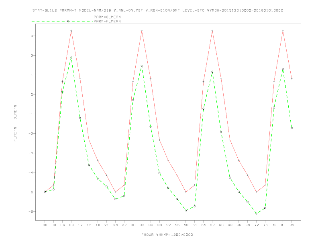Click x-axis tick label 27
Screen dimensions: 318x245
[124, 225]
